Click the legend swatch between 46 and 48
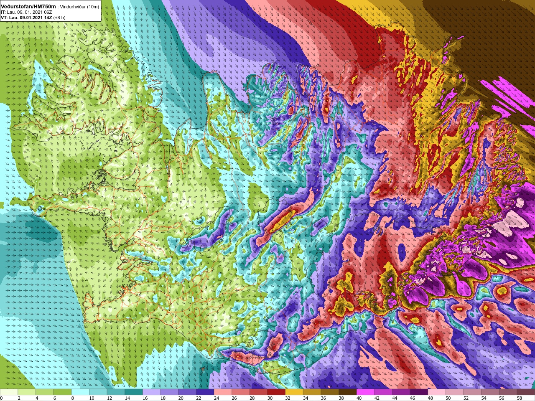Screen dimensions: 535x401 pyautogui.click(x=419, y=393)
